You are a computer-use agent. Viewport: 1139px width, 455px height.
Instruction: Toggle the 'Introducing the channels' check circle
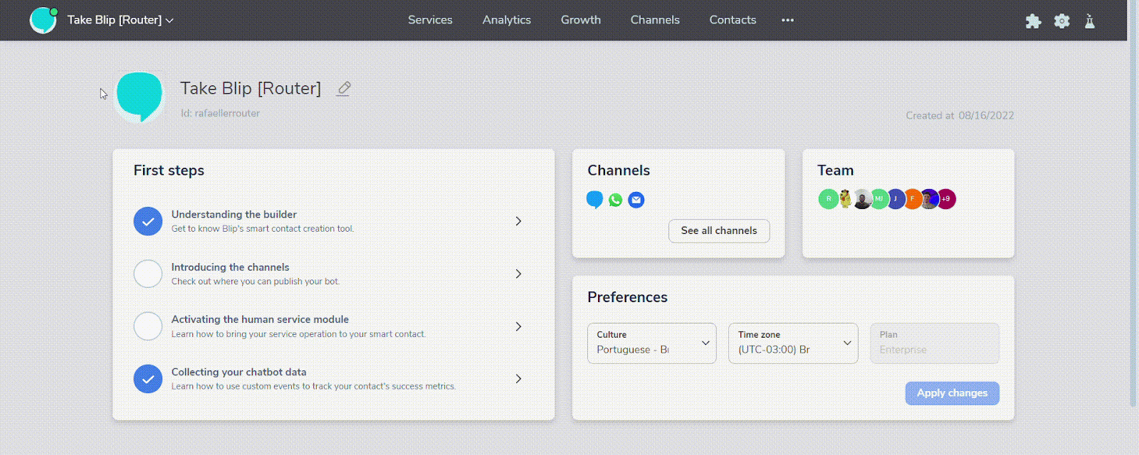click(148, 274)
